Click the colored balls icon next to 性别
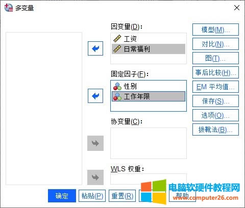 pos(117,86)
